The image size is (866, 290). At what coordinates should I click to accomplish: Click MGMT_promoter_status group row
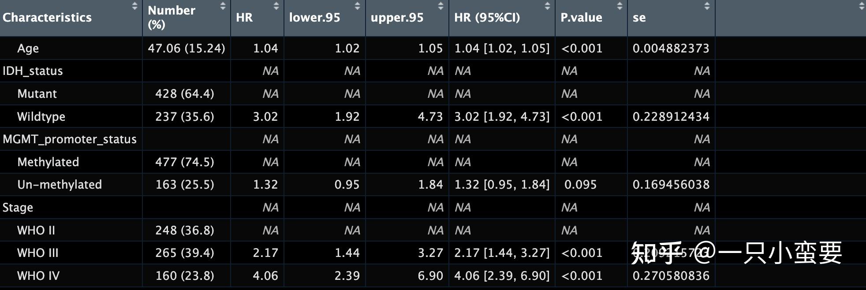tap(70, 139)
